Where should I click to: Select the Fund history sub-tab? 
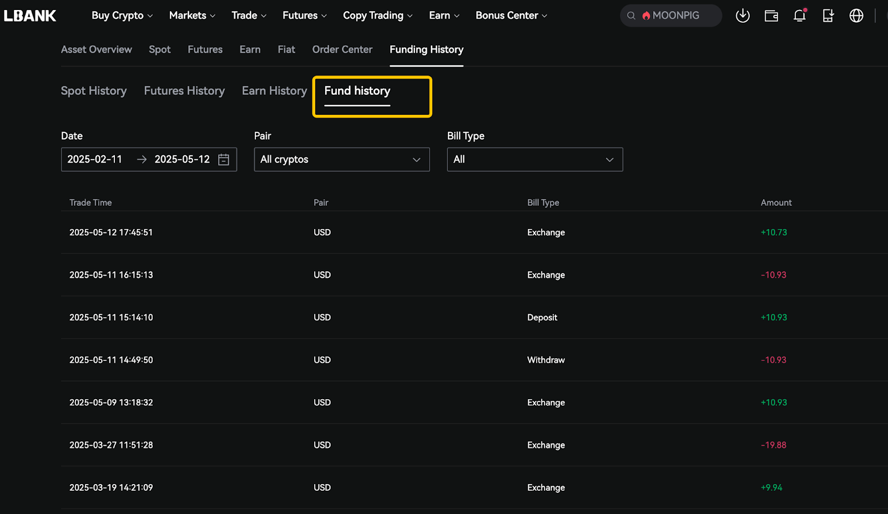tap(357, 91)
